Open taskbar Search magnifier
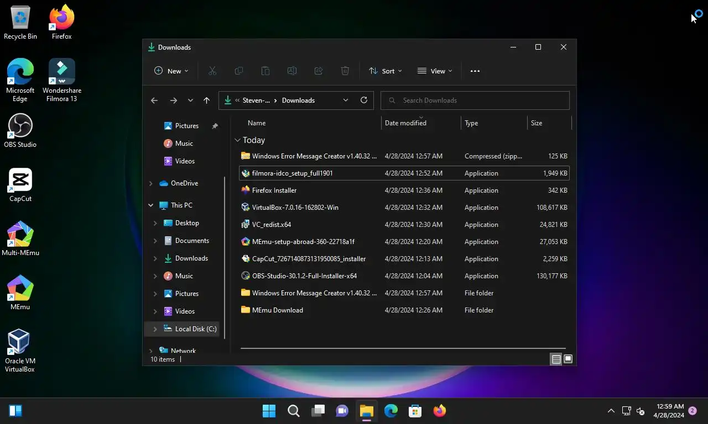Image resolution: width=708 pixels, height=424 pixels. [x=294, y=411]
